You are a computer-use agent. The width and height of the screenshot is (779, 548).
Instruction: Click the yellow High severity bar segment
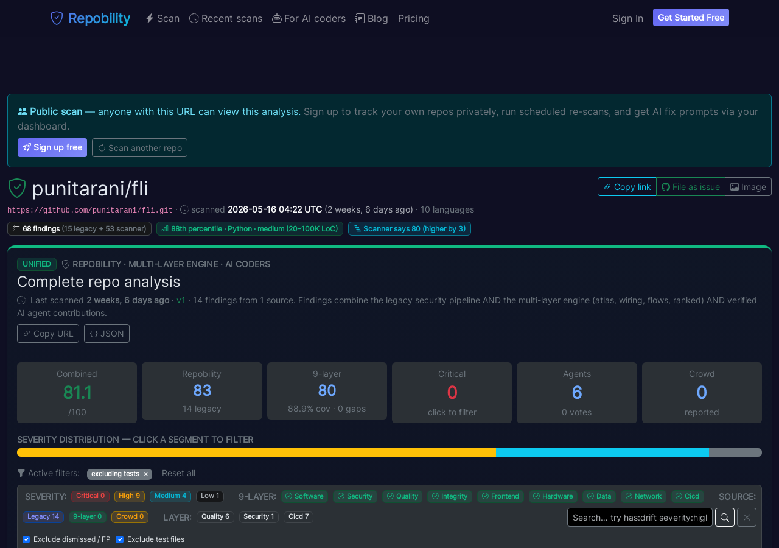256,452
